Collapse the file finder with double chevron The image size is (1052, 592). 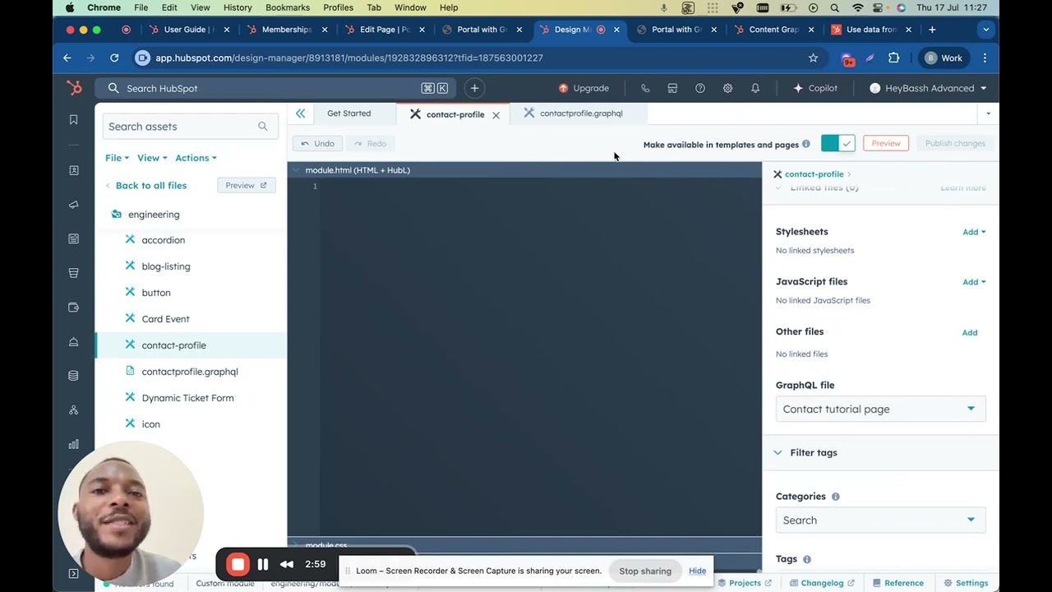pyautogui.click(x=300, y=113)
